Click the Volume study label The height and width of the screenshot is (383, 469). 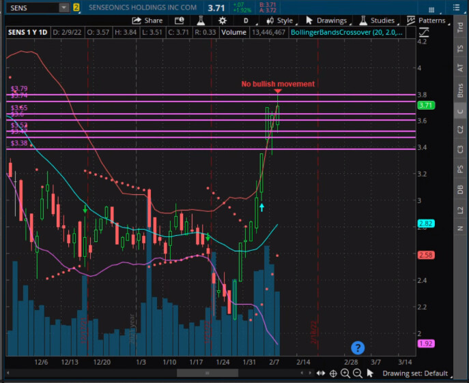[x=233, y=32]
